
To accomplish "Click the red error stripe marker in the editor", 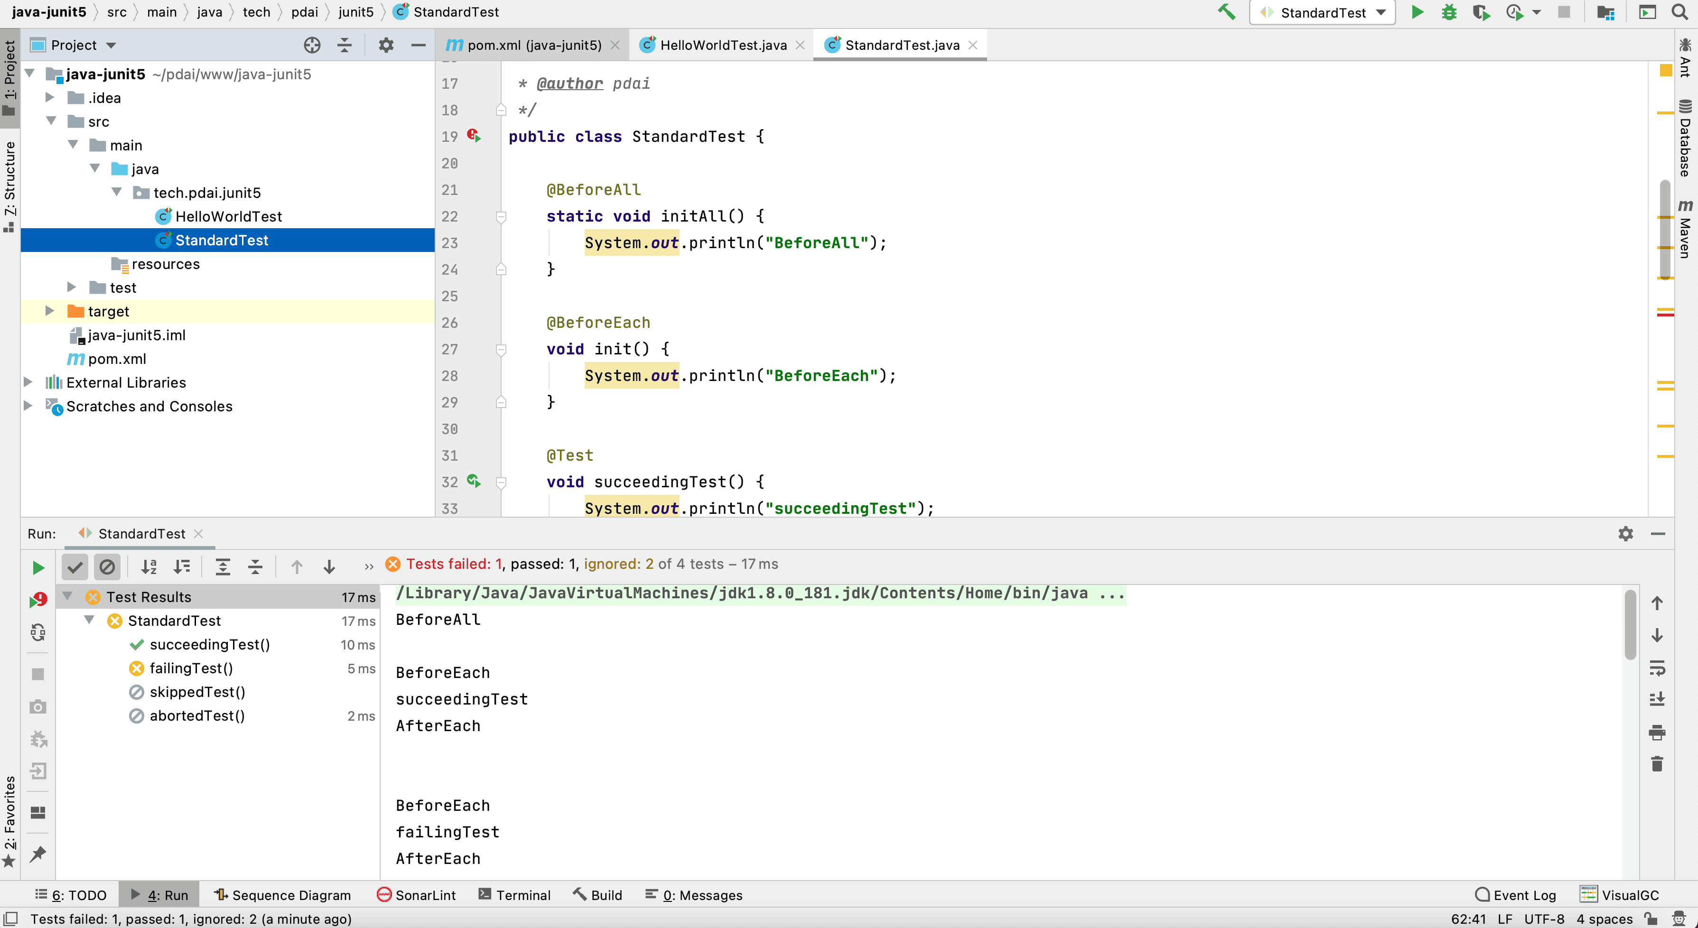I will [x=1665, y=315].
